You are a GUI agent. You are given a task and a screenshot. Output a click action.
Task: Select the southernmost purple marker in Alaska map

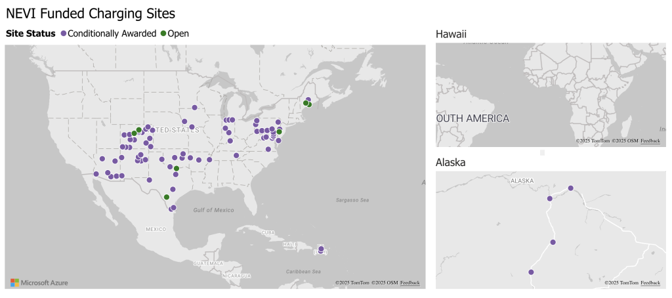tap(531, 272)
